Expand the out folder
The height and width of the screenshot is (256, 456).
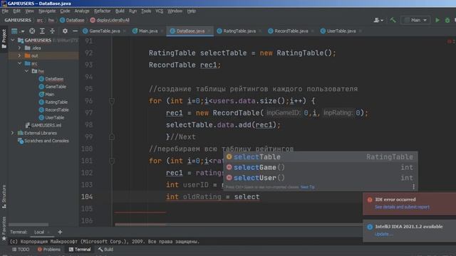click(19, 55)
